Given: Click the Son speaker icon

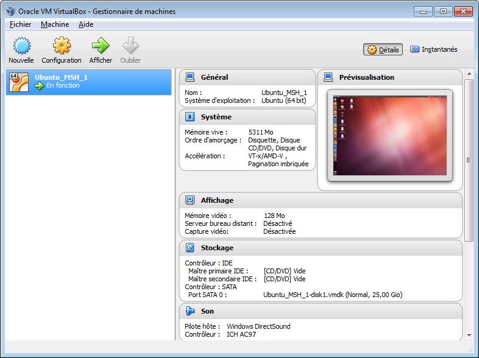Looking at the screenshot, I should pos(190,311).
